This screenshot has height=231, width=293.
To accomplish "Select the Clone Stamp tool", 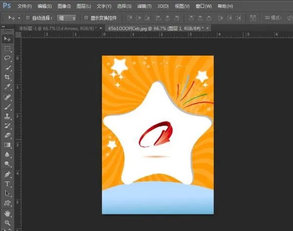I will (7, 116).
